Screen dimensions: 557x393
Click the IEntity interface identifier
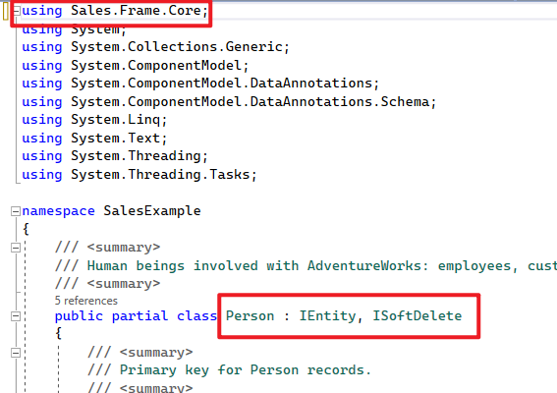(x=327, y=316)
